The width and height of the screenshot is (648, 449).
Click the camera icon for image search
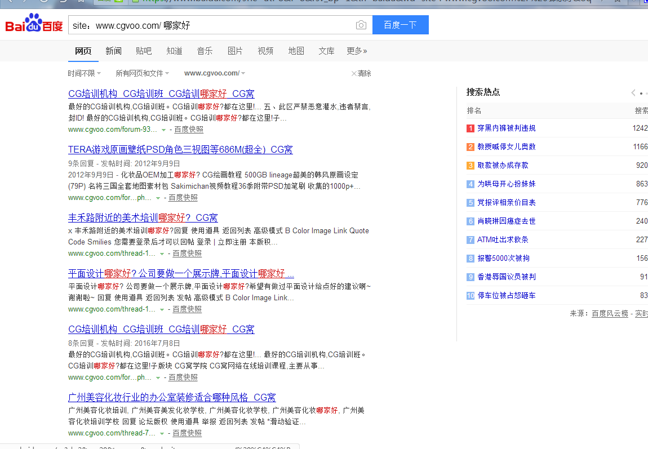[x=361, y=25]
